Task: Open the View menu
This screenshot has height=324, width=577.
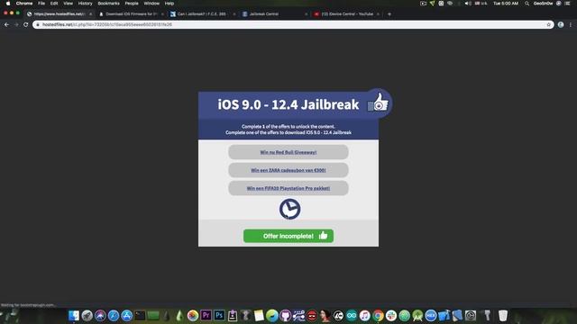Action: coord(69,4)
